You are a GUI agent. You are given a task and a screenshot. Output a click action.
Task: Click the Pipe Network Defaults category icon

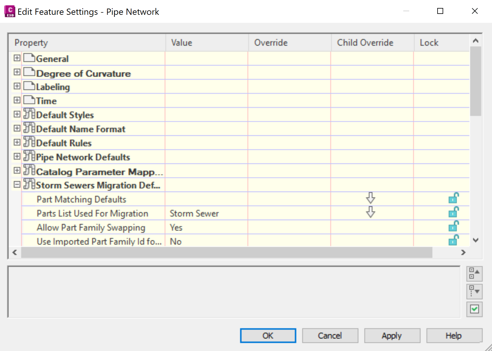pos(29,156)
